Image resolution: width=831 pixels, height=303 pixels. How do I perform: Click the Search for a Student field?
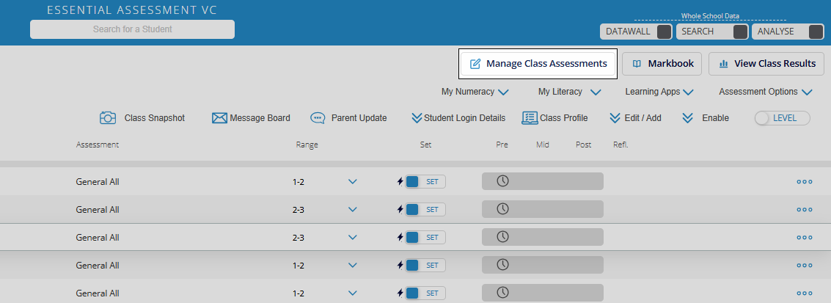pyautogui.click(x=133, y=29)
